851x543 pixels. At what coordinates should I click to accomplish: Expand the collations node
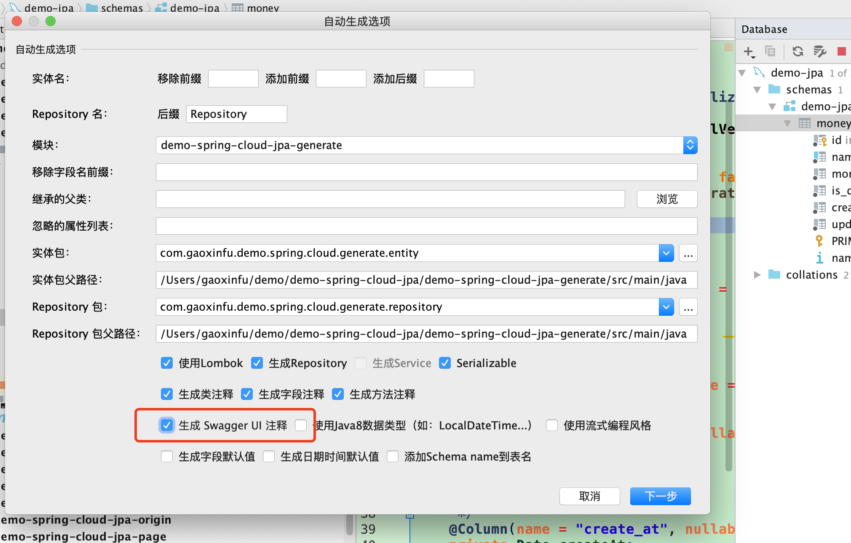[x=757, y=275]
